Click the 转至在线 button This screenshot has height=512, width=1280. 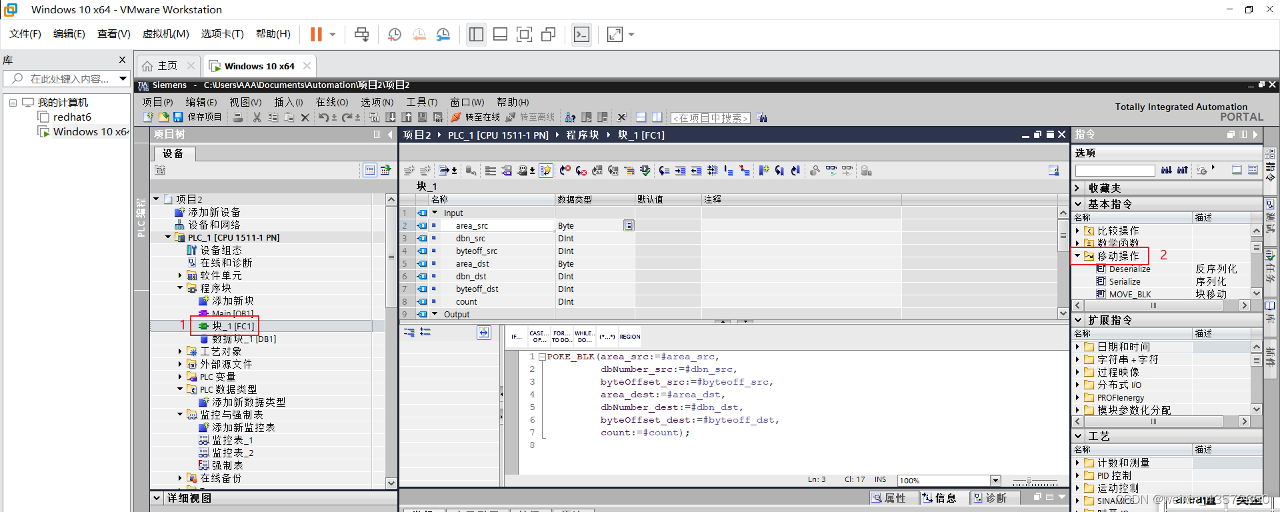coord(475,117)
